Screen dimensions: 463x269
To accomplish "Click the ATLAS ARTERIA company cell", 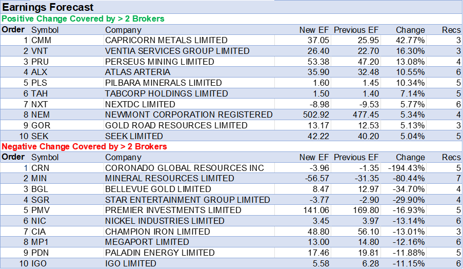I will tap(137, 72).
